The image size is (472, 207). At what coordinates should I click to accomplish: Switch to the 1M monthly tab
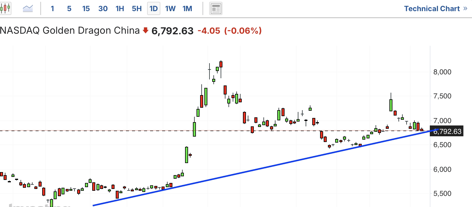tap(187, 9)
